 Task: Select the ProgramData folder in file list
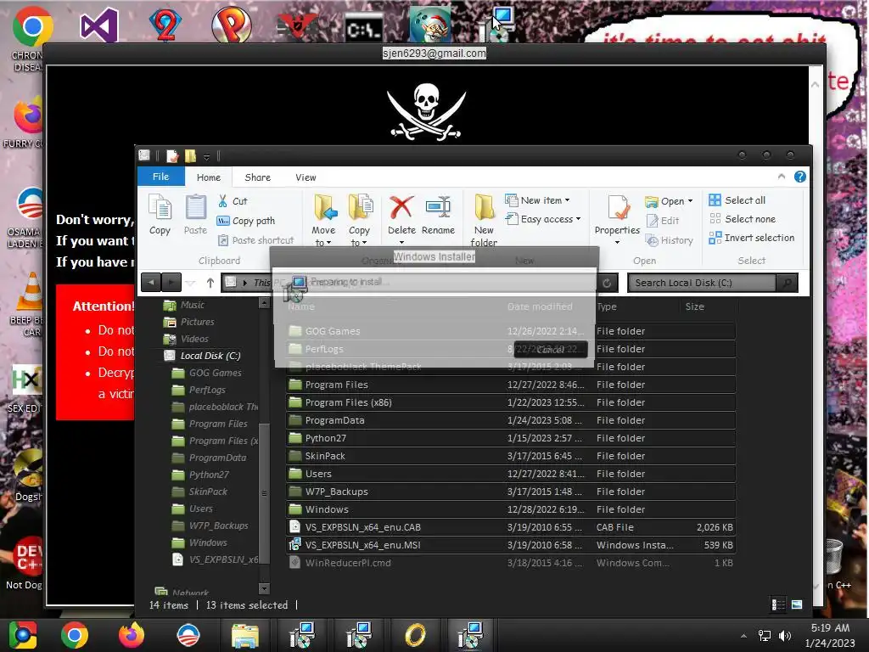coord(511,420)
